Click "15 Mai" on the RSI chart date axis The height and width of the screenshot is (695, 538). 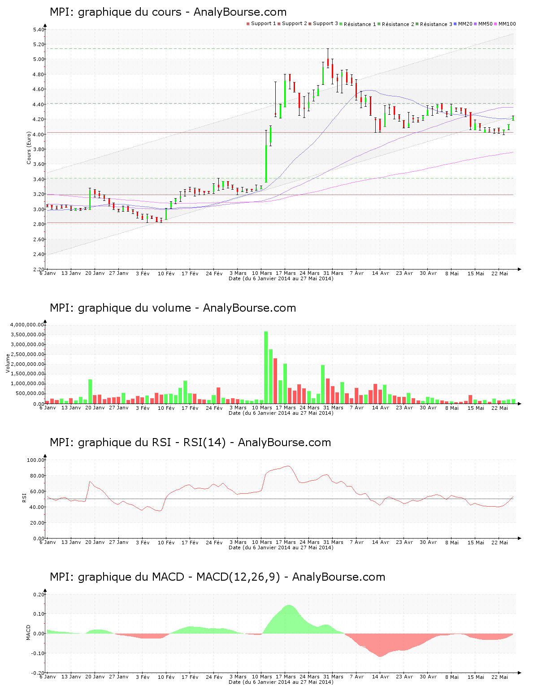(476, 543)
